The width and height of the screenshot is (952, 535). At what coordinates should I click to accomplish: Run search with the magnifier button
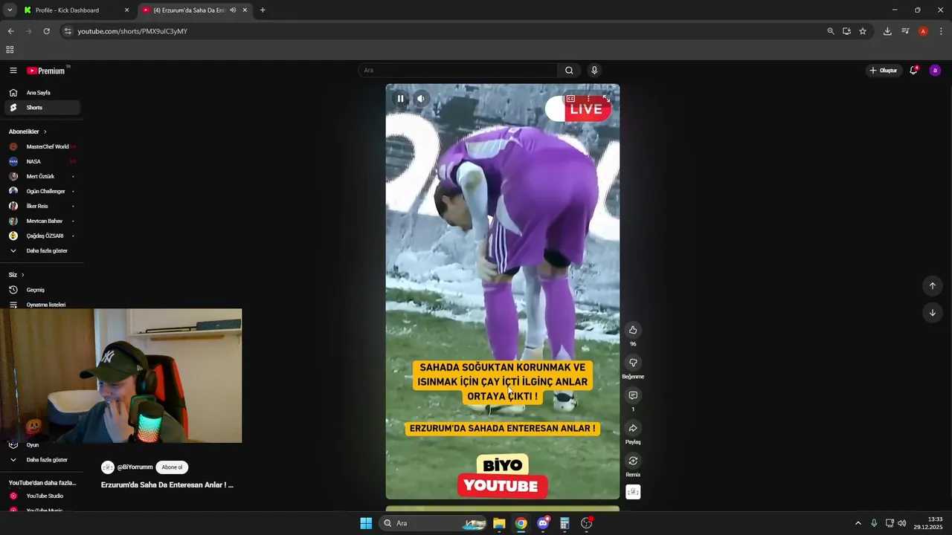tap(569, 71)
